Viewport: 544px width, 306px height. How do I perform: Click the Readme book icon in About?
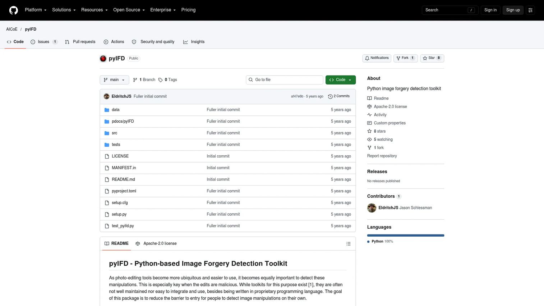pos(369,98)
